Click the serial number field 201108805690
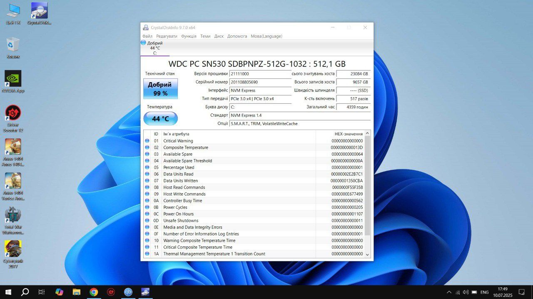 (260, 82)
